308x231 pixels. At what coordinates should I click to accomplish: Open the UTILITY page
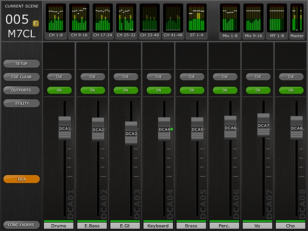(x=21, y=103)
